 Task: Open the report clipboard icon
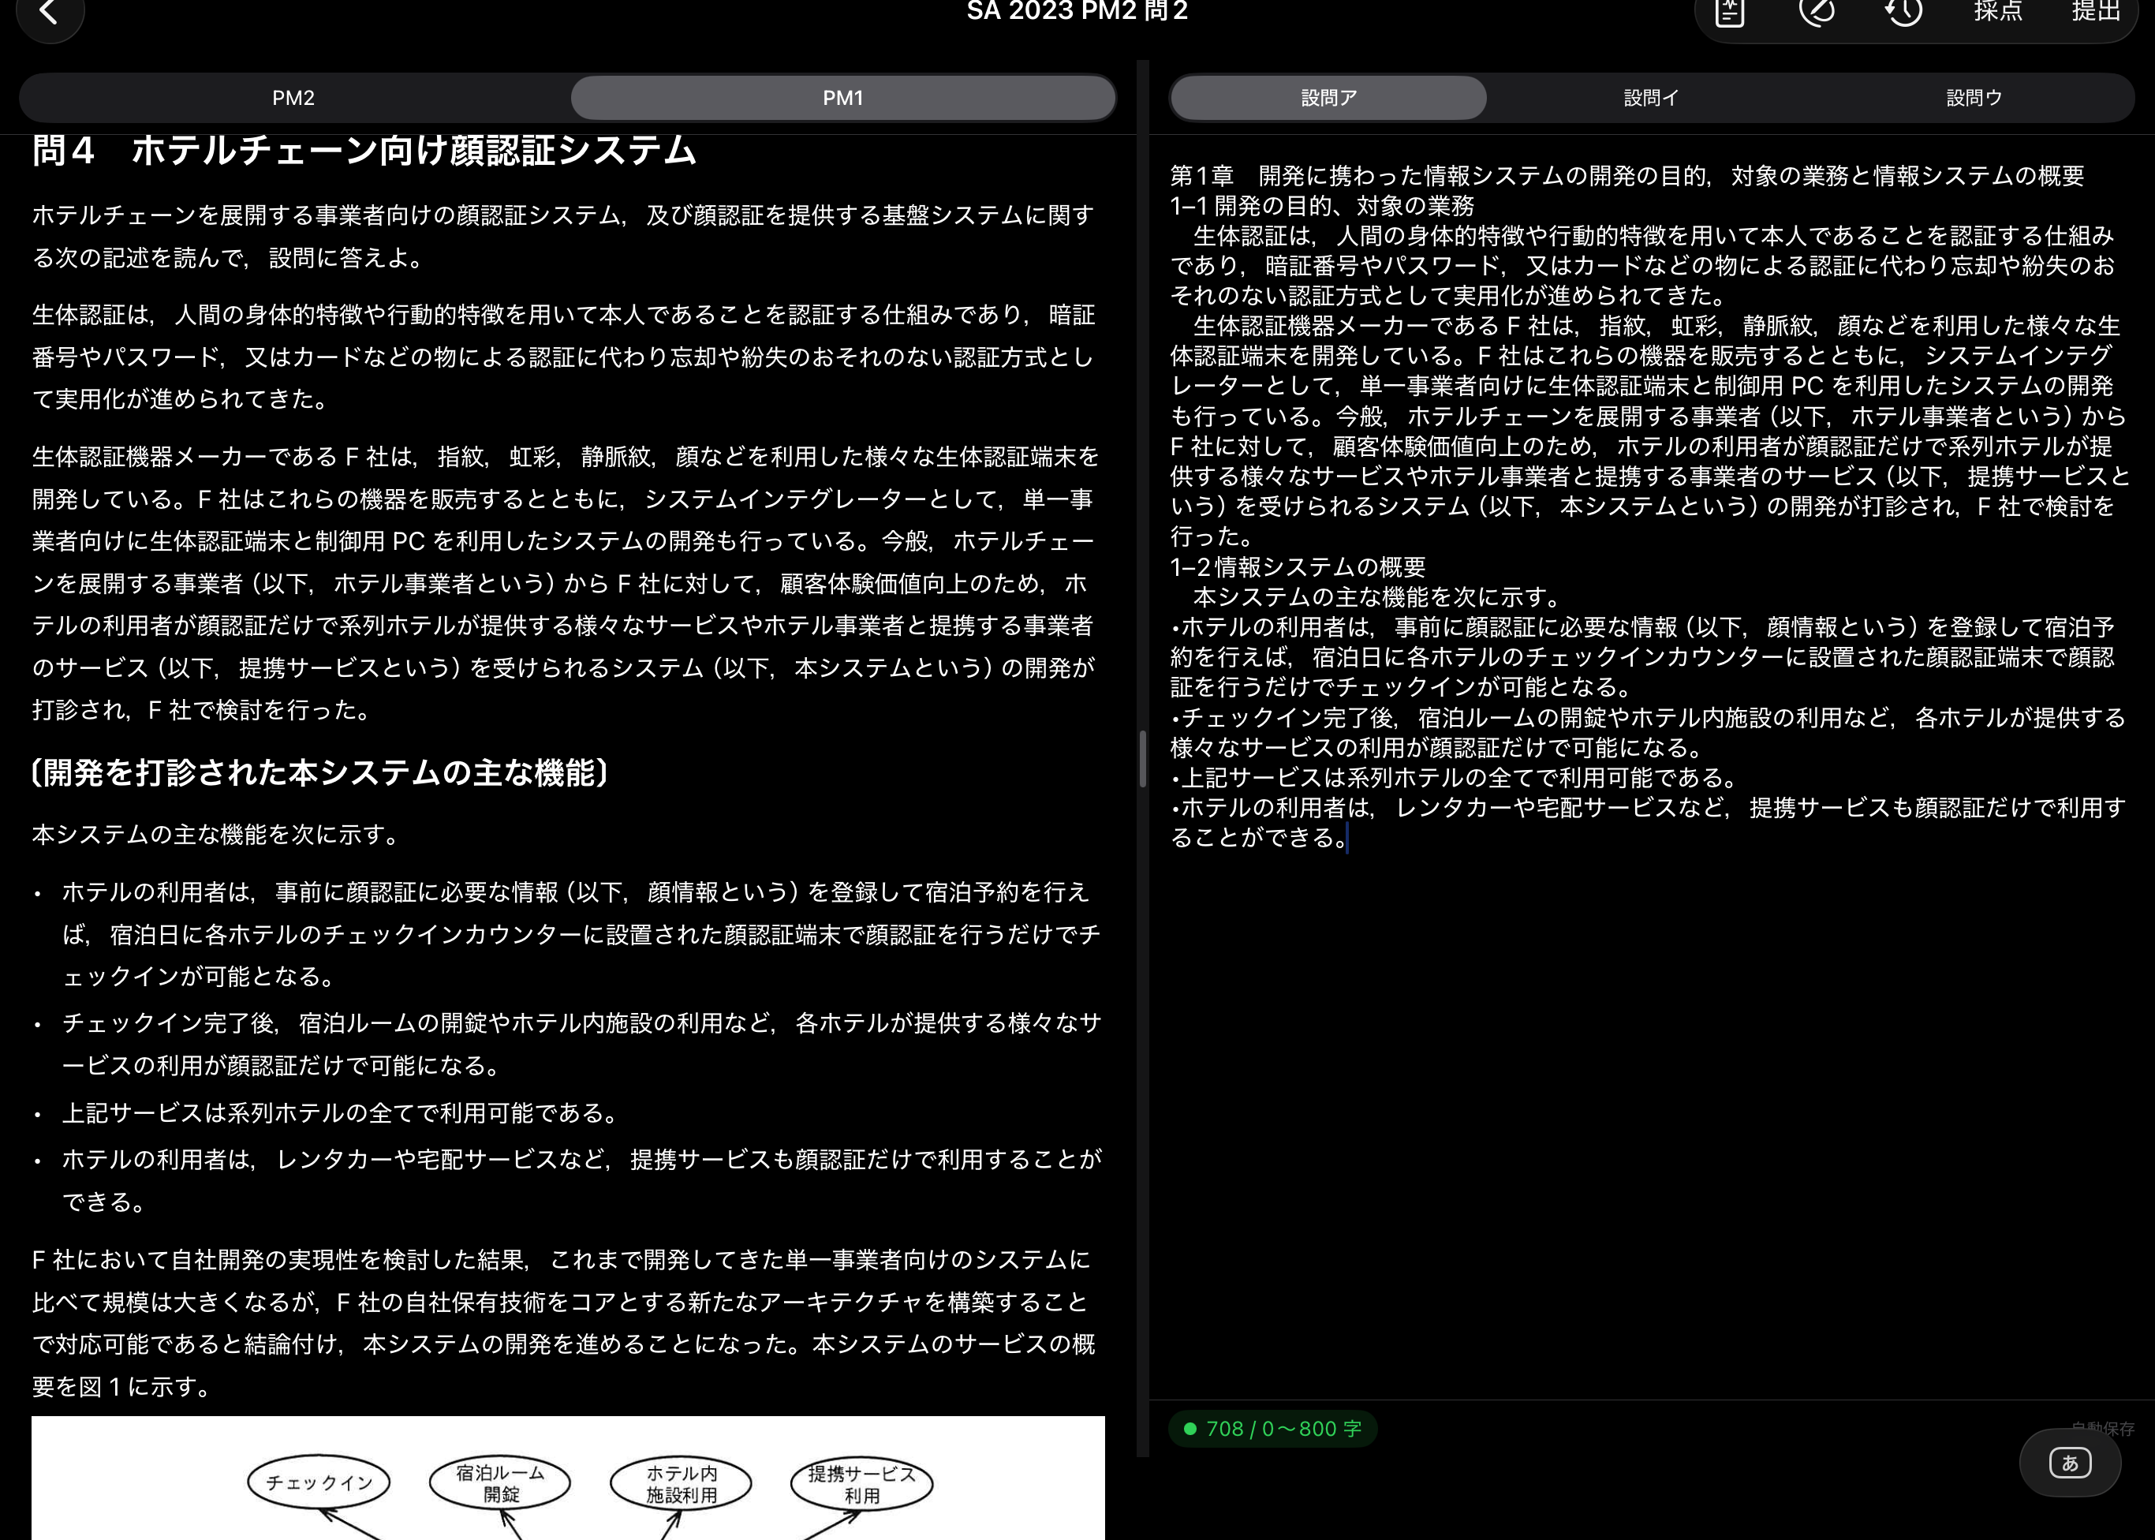tap(1729, 13)
